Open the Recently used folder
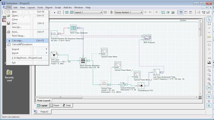Screen dimensions: 214x120 [9, 76]
